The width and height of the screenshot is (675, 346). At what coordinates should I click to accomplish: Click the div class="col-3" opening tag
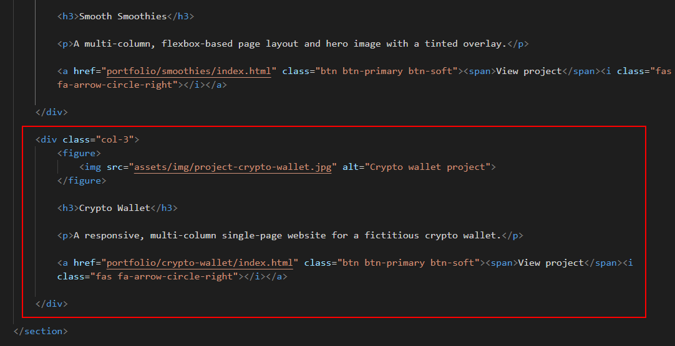click(87, 139)
